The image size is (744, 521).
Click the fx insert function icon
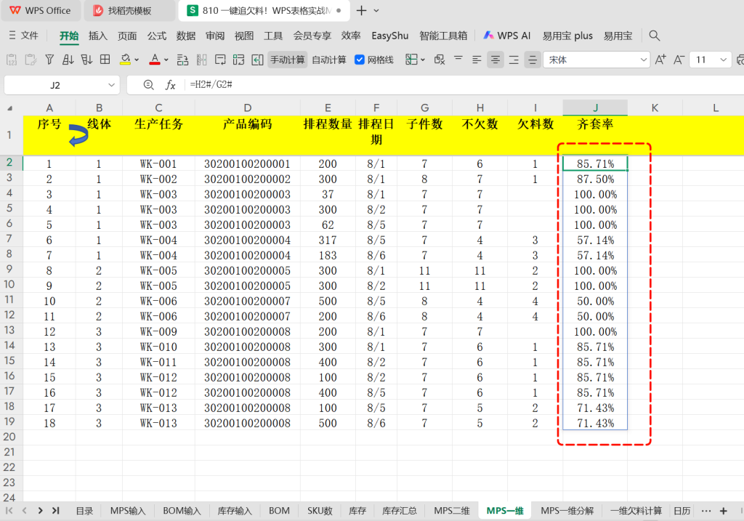click(170, 85)
